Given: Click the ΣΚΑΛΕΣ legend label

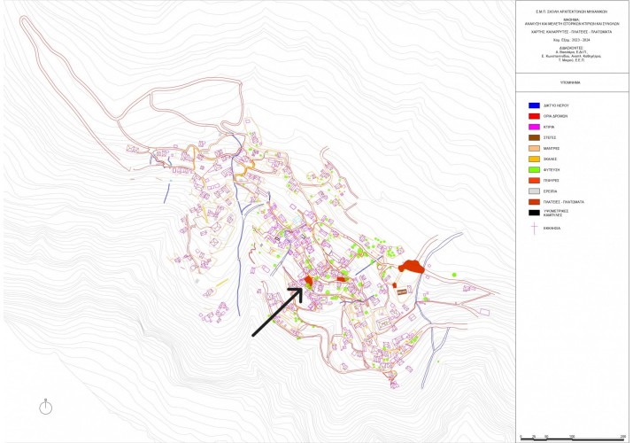Looking at the screenshot, I should (x=550, y=159).
